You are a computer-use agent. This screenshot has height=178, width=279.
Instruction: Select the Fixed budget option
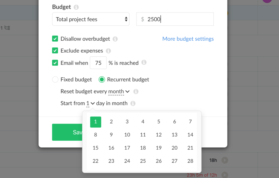pyautogui.click(x=55, y=79)
